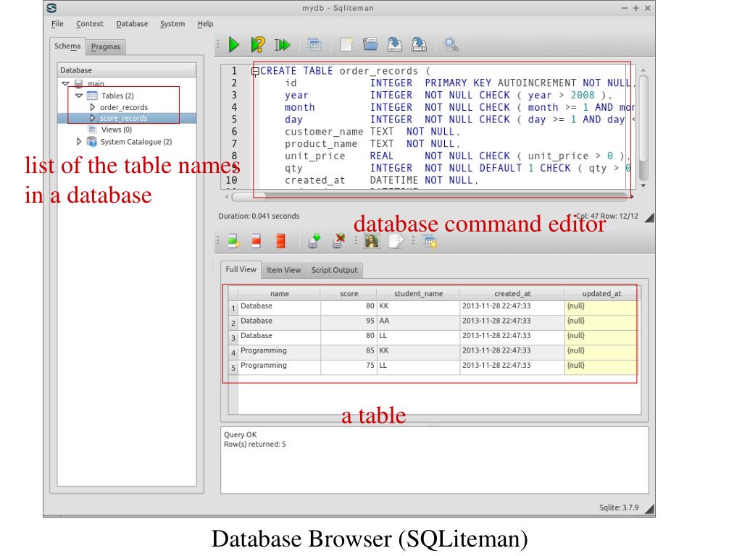Click the Database header in schema panel
The height and width of the screenshot is (556, 742).
click(126, 70)
